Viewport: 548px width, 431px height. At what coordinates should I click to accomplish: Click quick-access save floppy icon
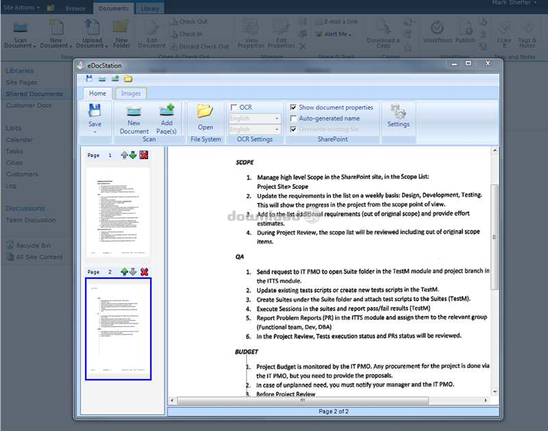(x=89, y=79)
